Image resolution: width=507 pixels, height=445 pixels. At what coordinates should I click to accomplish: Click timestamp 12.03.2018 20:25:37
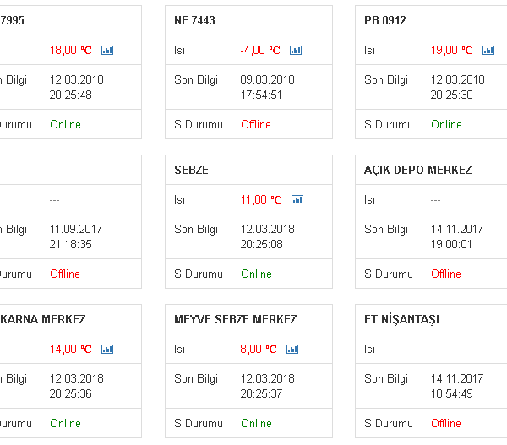coord(267,386)
